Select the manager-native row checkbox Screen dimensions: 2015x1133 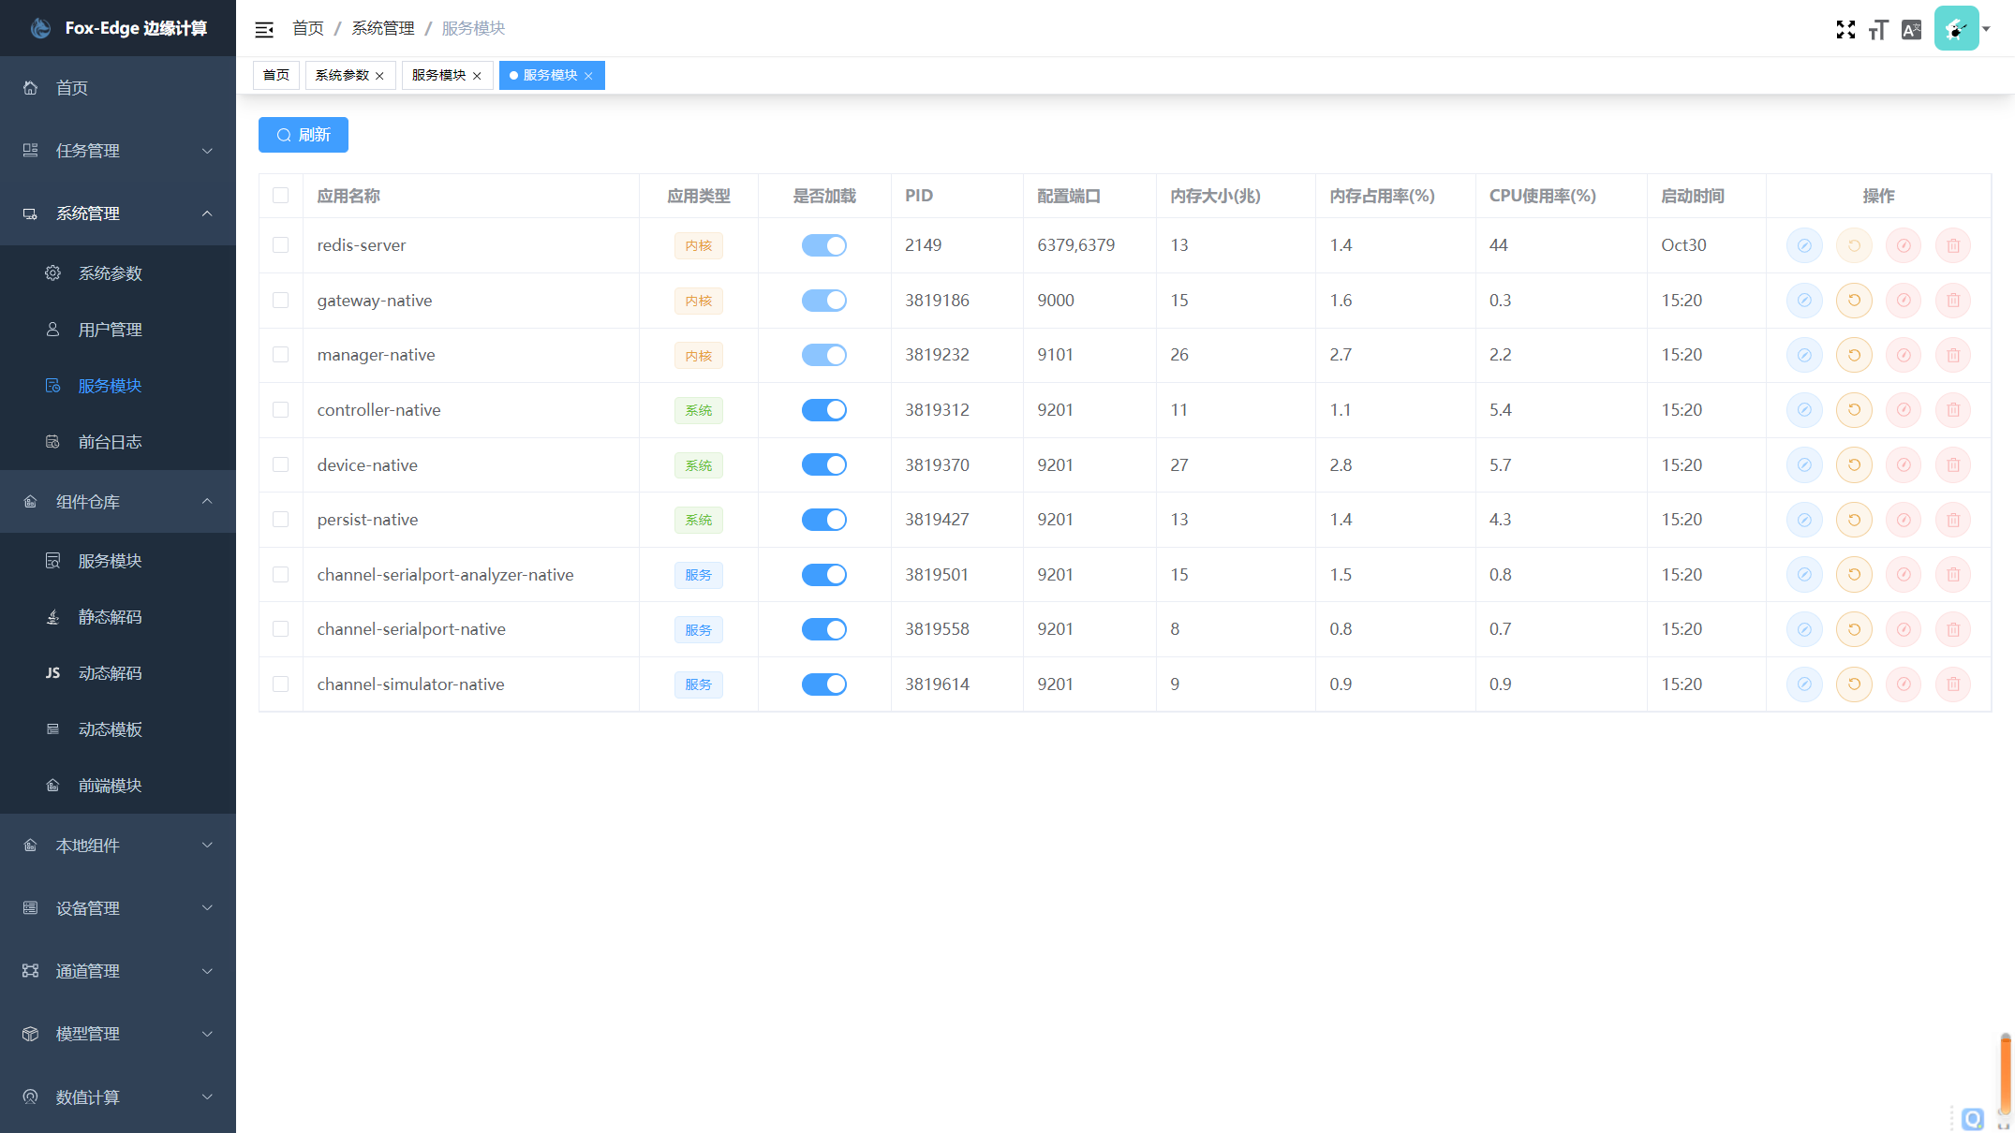[281, 355]
